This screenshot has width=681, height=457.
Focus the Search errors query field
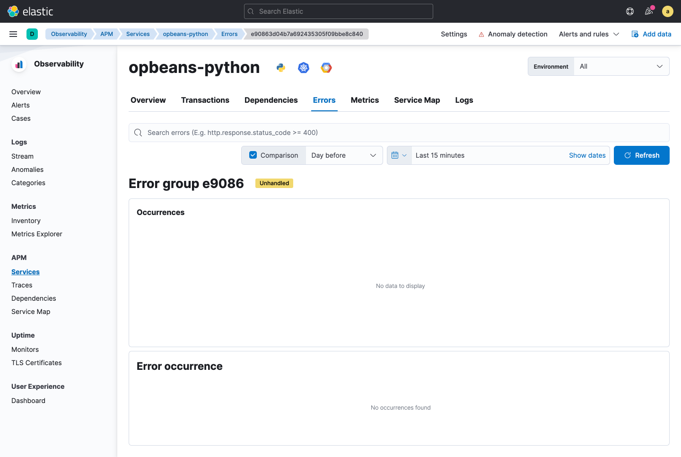(x=399, y=133)
